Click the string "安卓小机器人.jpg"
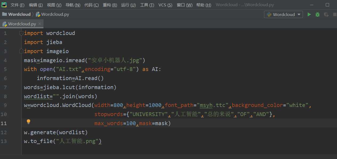The width and height of the screenshot is (337, 159). point(115,60)
